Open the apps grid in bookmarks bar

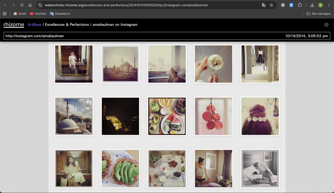(5, 14)
